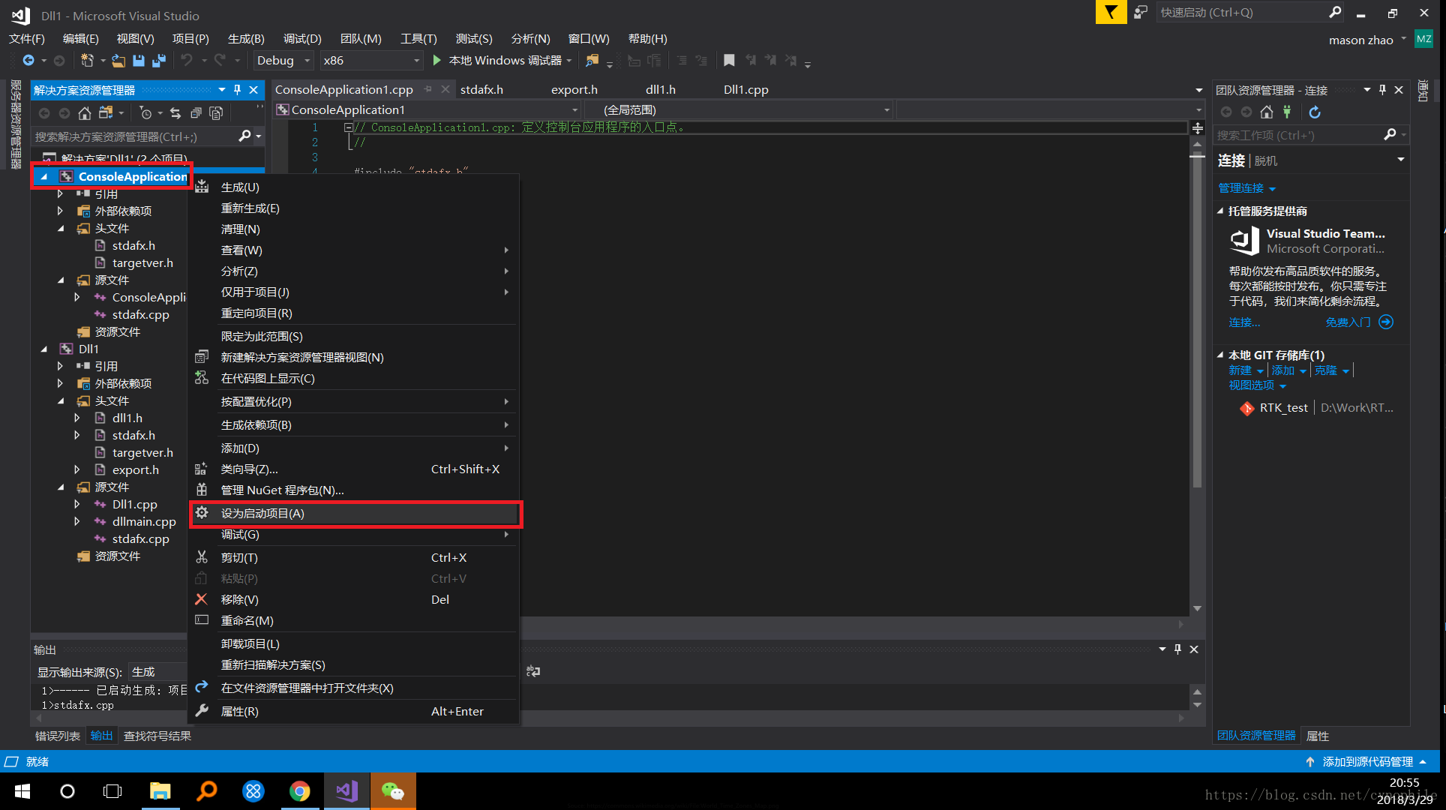
Task: Click Home icon in Team Explorer toolbar
Action: tap(1267, 112)
